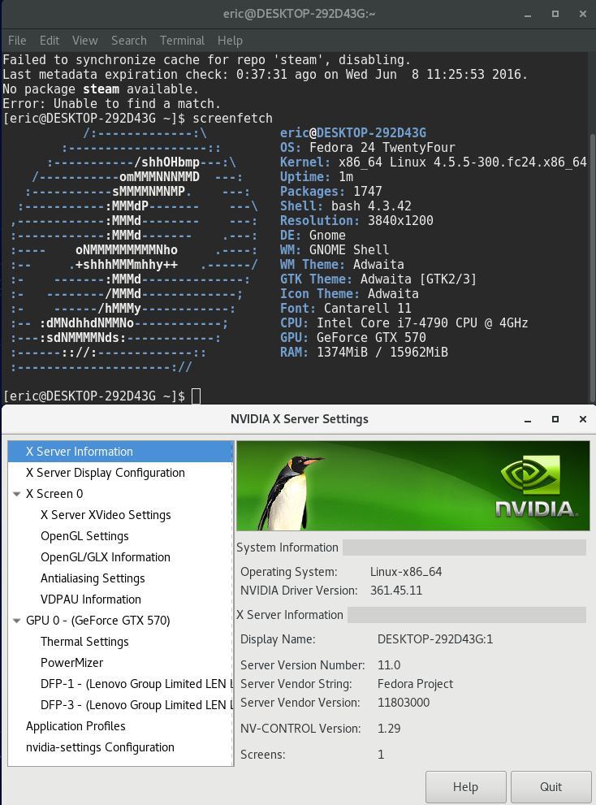596x805 pixels.
Task: Maximize the NVIDIA X Server Settings window
Action: pos(555,419)
